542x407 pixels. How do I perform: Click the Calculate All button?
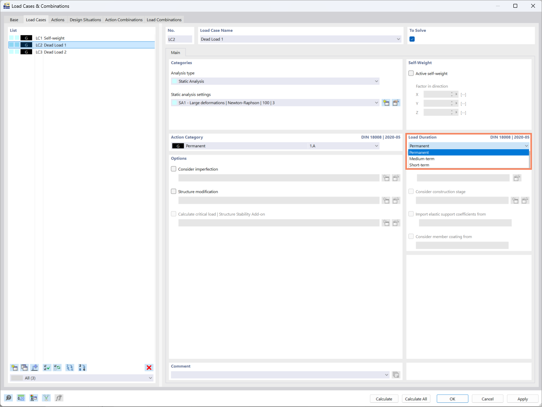pyautogui.click(x=416, y=398)
